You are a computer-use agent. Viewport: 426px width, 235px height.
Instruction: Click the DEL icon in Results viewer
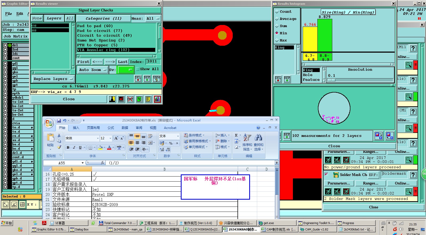click(x=138, y=79)
